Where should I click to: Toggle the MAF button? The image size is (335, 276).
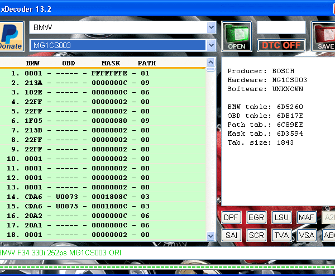pos(307,217)
